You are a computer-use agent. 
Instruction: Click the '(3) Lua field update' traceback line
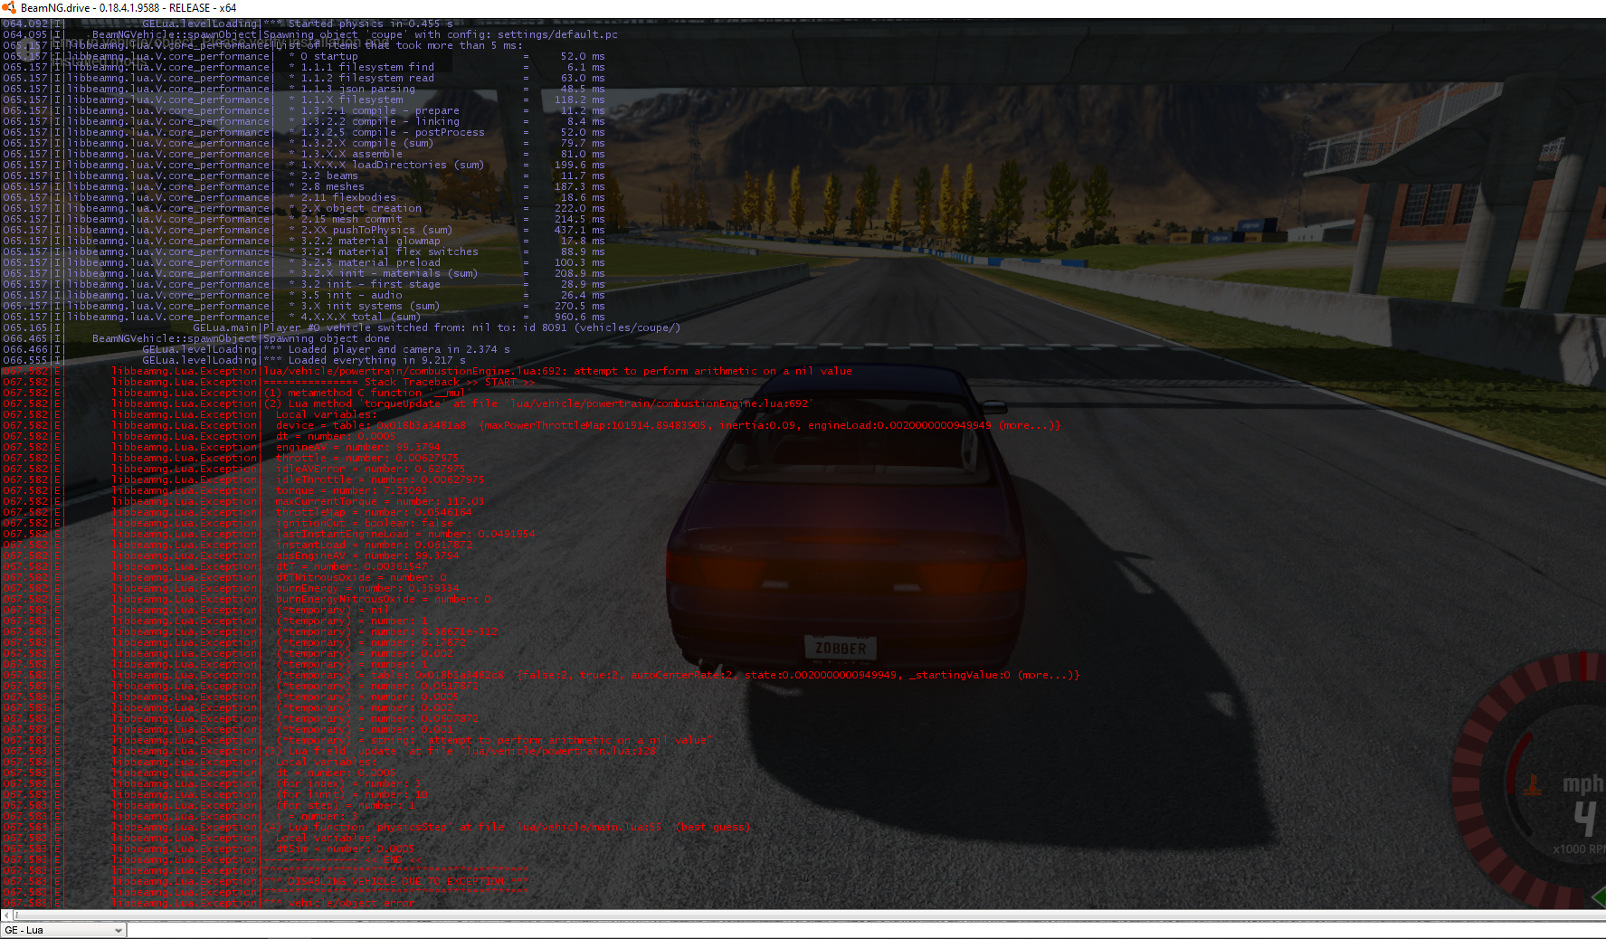pos(462,751)
